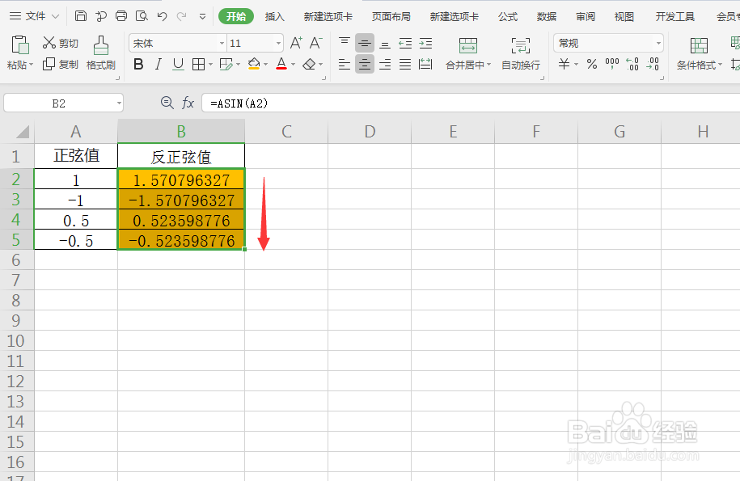Select column C header
The image size is (740, 481).
coord(286,131)
